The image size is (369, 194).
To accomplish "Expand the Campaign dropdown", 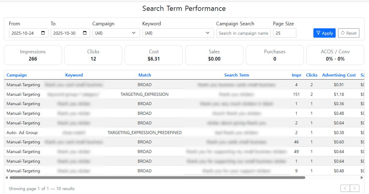I will coord(116,33).
